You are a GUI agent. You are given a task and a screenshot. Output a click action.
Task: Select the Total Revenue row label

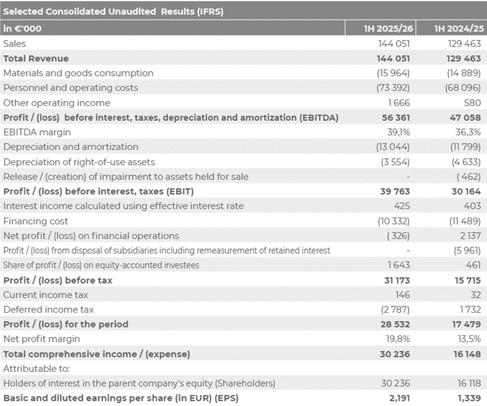36,59
